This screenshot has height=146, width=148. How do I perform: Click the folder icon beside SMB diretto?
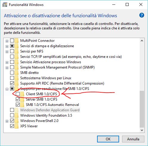pos(16,73)
